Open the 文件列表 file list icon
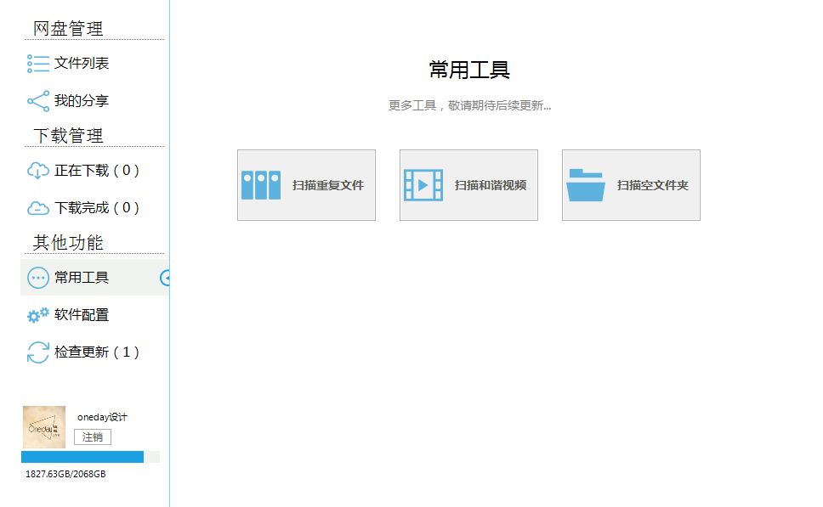This screenshot has width=823, height=507. click(x=38, y=64)
